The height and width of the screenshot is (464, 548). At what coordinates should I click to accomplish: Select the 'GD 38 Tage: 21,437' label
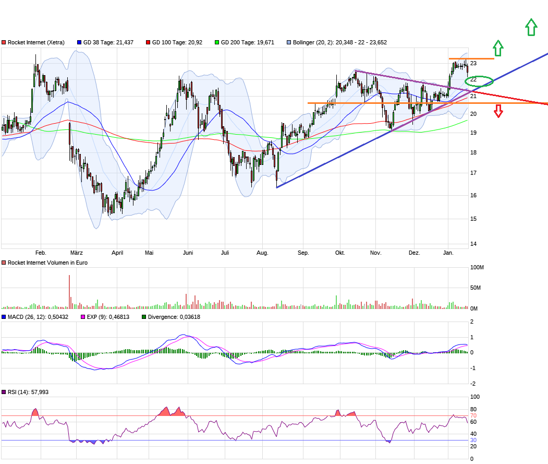108,42
